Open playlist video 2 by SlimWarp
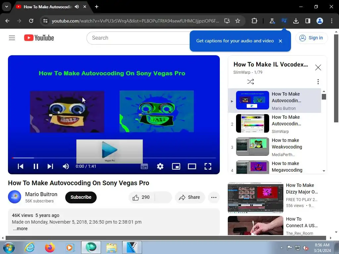This screenshot has height=254, width=339. click(x=274, y=124)
